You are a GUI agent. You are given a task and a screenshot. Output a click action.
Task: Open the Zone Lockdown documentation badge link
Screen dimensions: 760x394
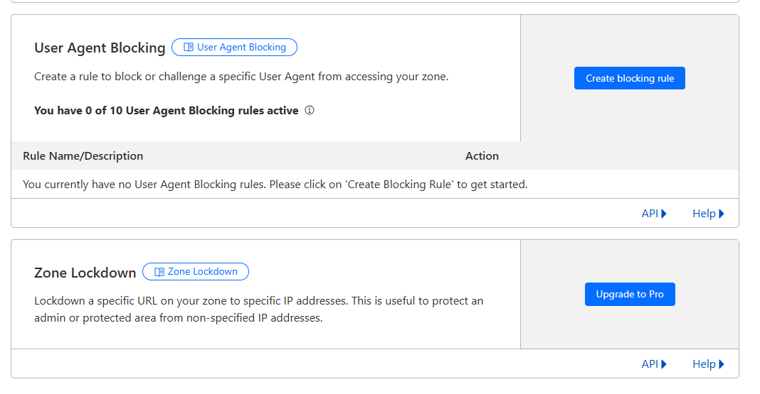[x=195, y=272]
